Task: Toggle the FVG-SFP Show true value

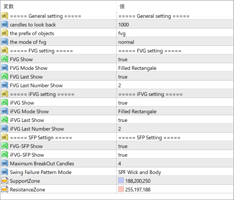Action: click(123, 146)
